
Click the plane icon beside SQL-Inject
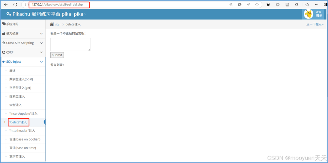point(4,62)
